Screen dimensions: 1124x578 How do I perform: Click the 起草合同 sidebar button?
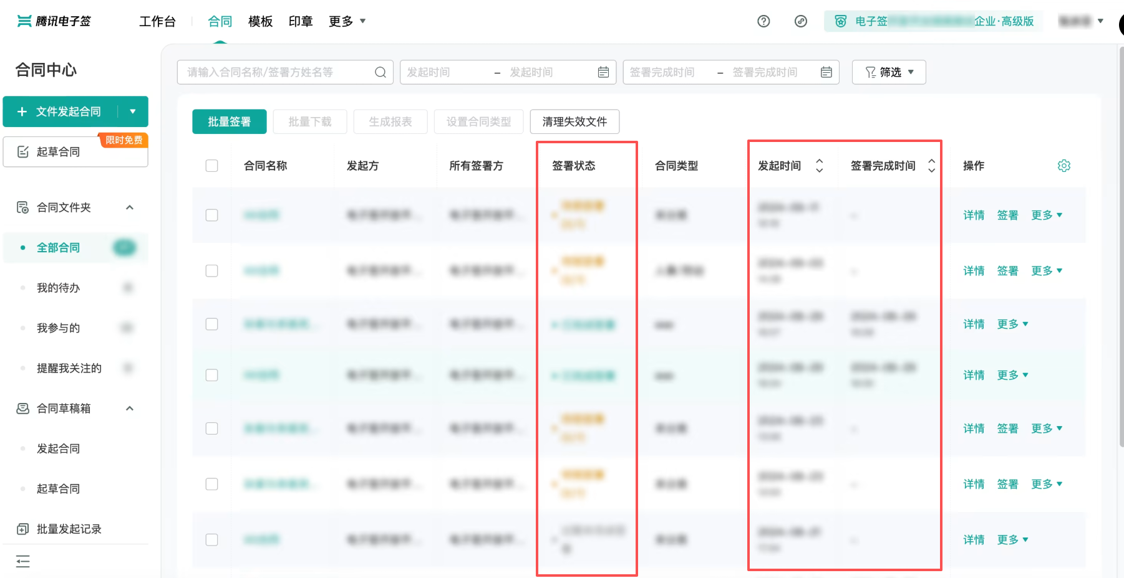(75, 152)
